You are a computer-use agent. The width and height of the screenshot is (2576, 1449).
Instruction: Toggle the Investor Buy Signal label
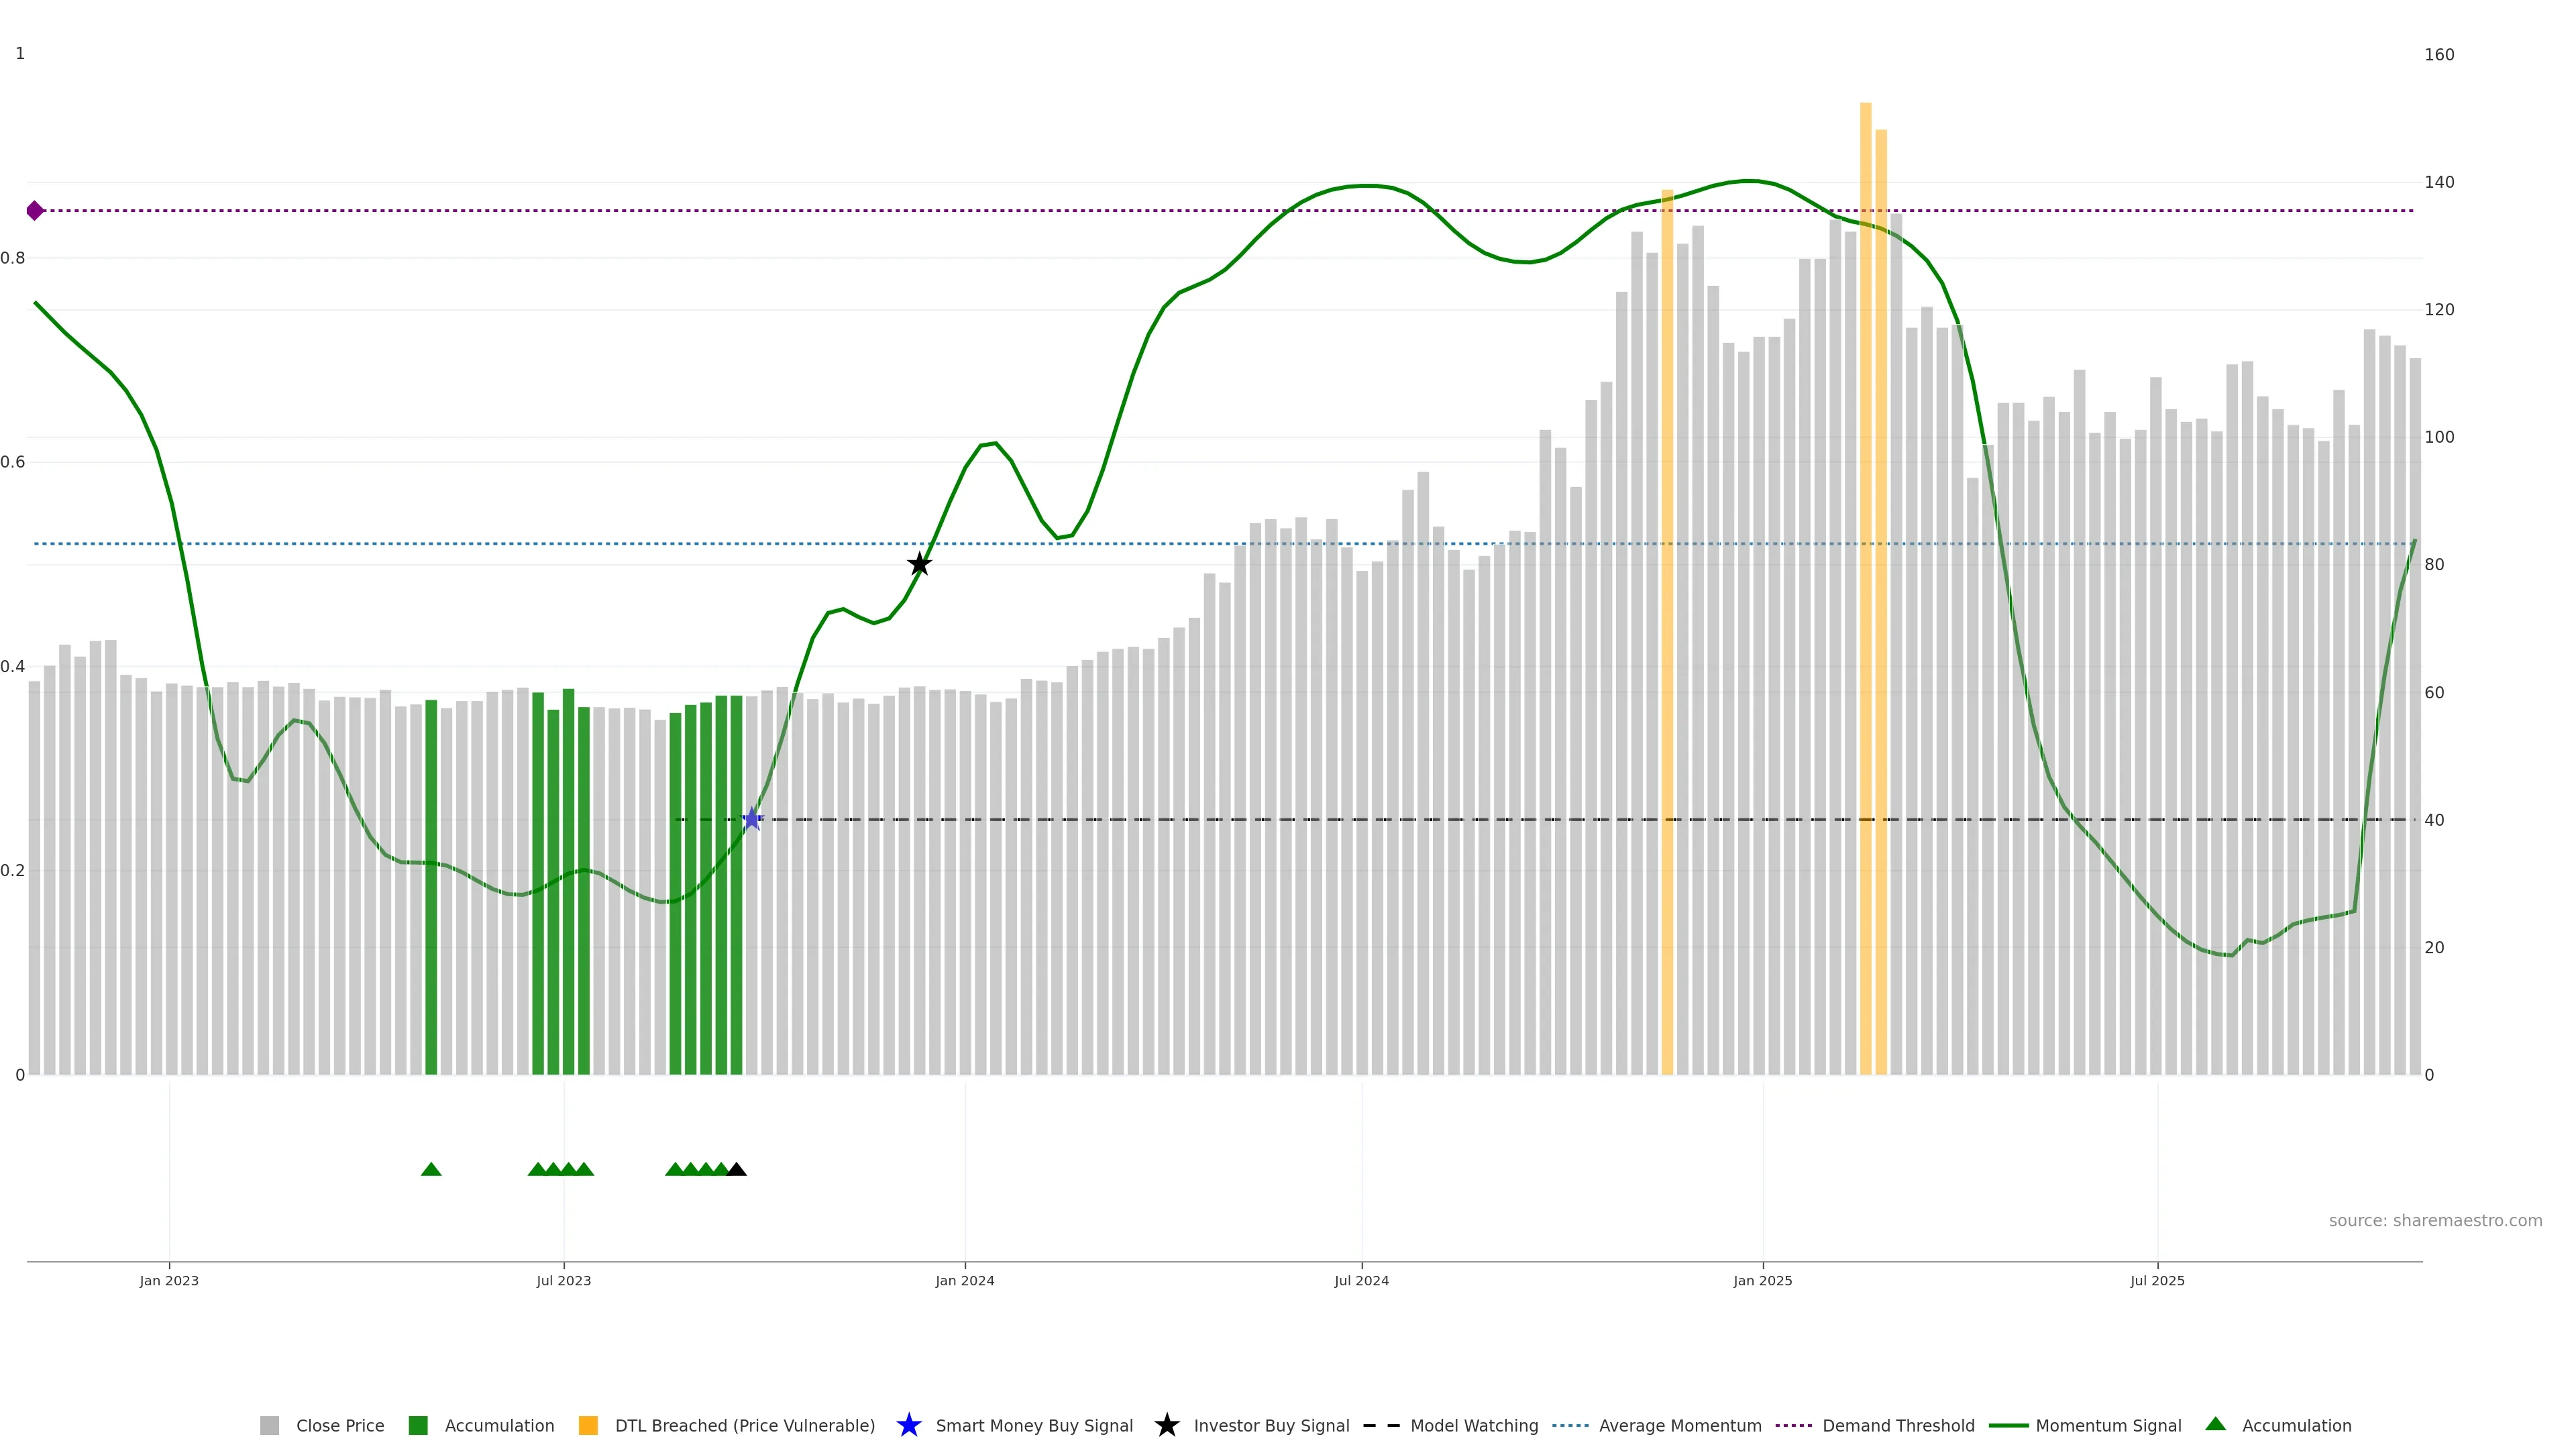click(x=1272, y=1426)
